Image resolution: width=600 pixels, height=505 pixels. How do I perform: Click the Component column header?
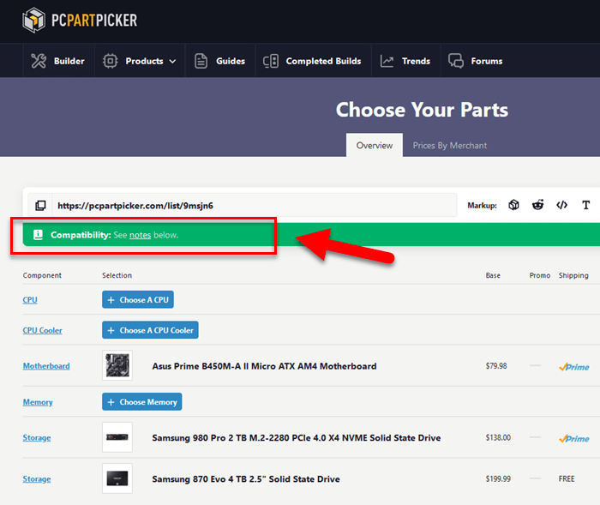click(x=42, y=275)
